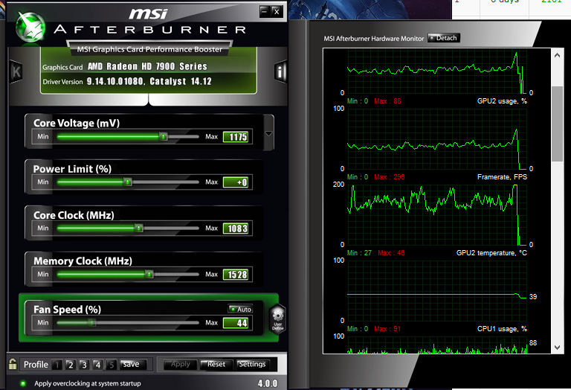Click the hardware monitor scrollbar up arrow
The width and height of the screenshot is (571, 390).
pyautogui.click(x=557, y=55)
